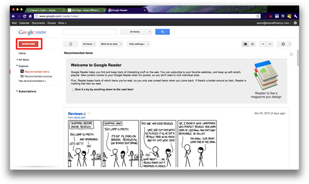The image size is (309, 184).
Task: Reload the page with the browser refresh icon
Action: click(x=25, y=16)
